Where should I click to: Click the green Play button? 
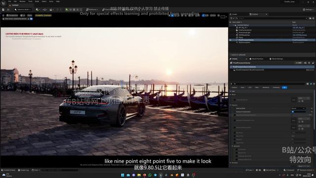67,9
